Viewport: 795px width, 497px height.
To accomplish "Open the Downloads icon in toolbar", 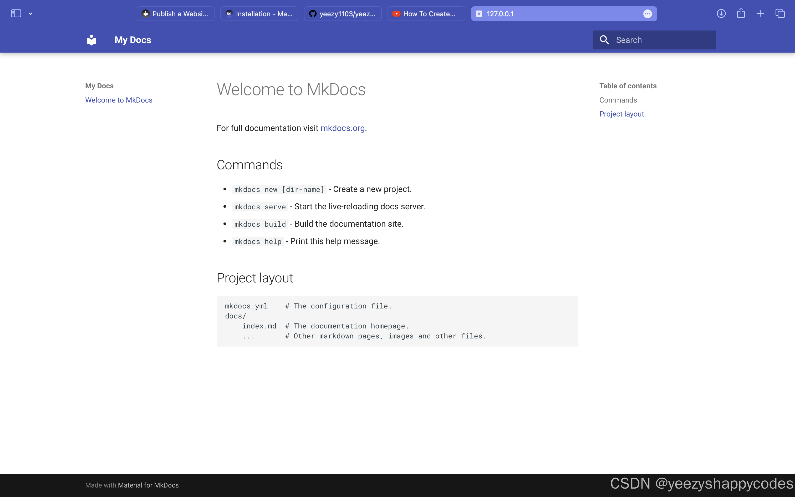I will pyautogui.click(x=721, y=13).
